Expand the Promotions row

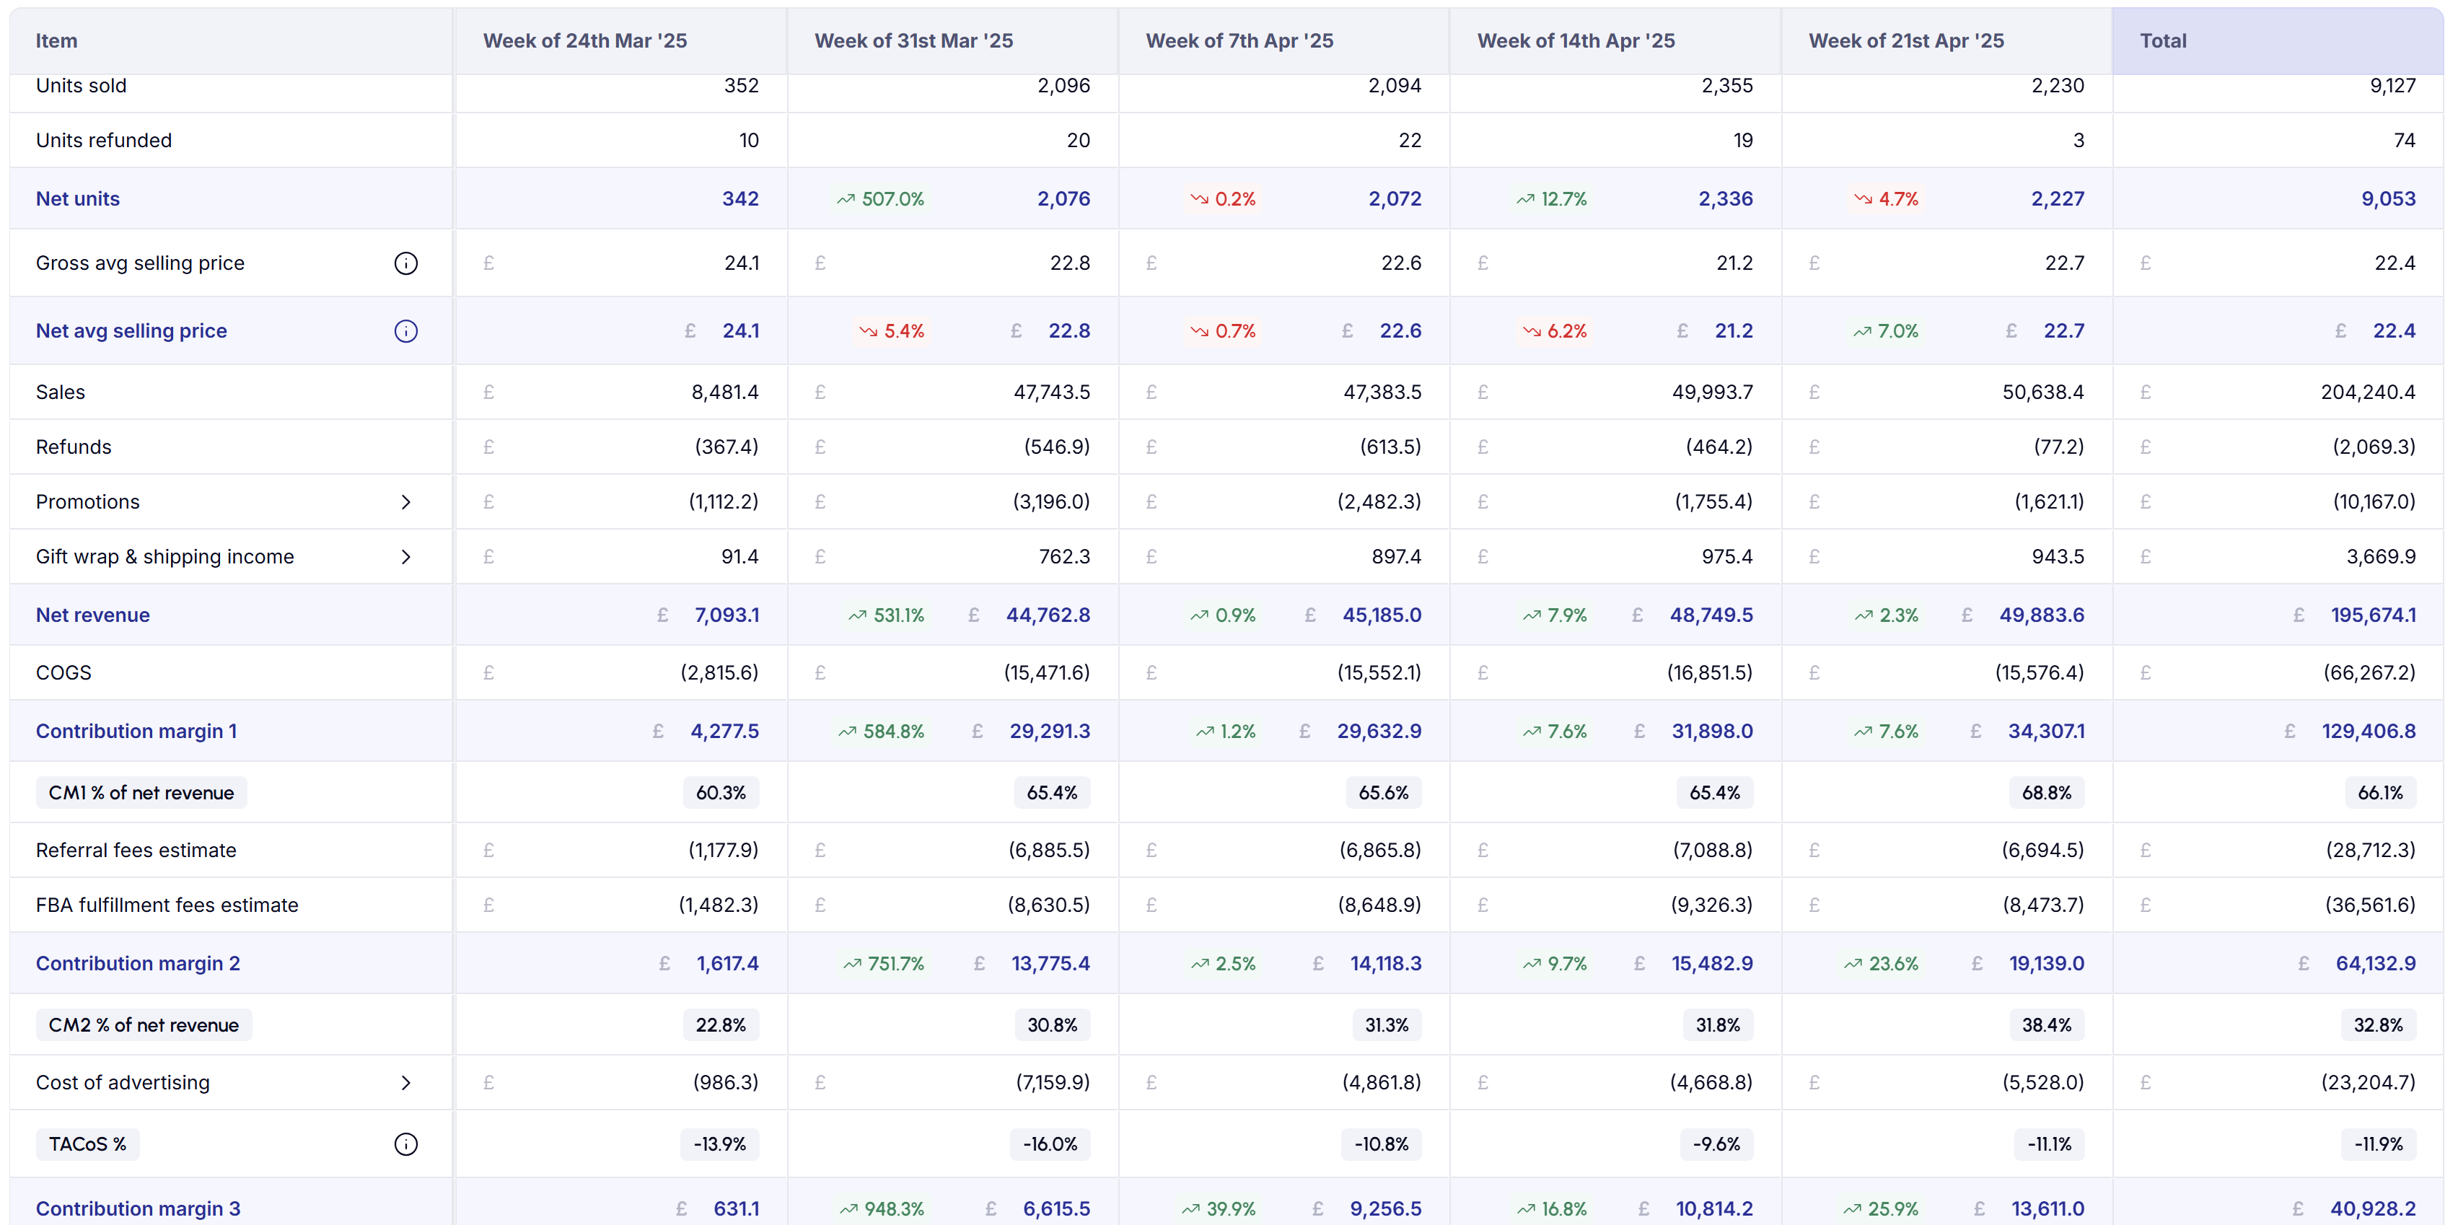pos(405,502)
